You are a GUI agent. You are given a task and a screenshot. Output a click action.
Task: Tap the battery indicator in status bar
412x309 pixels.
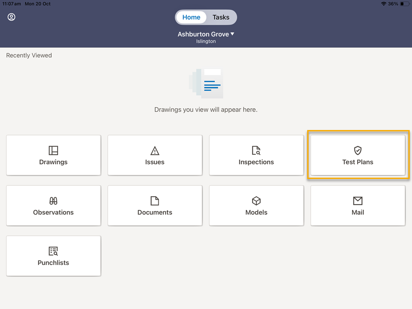point(405,4)
